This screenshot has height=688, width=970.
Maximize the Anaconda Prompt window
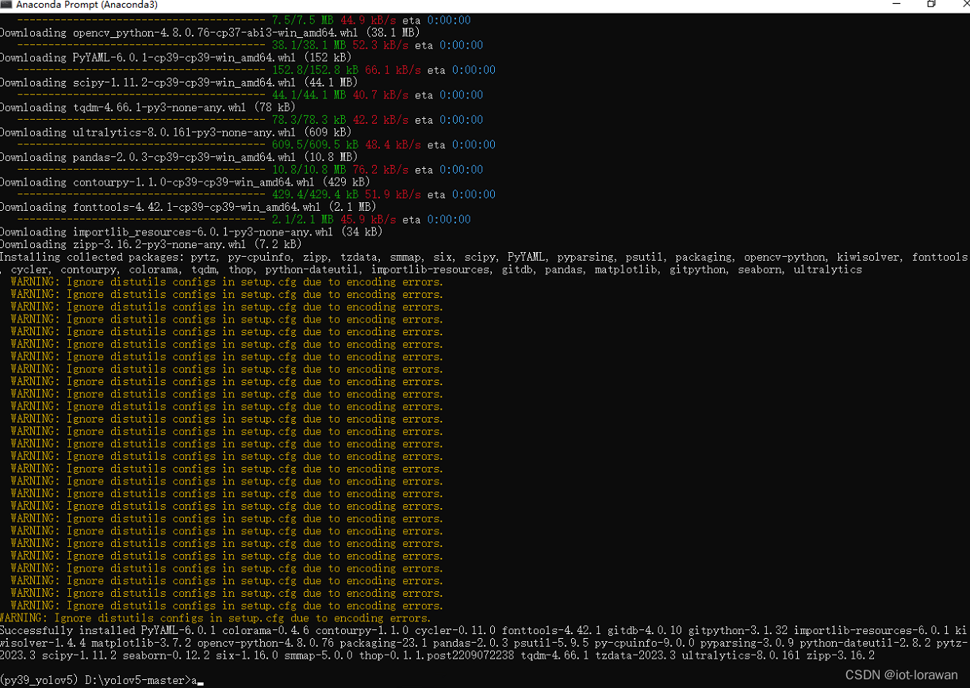point(933,5)
